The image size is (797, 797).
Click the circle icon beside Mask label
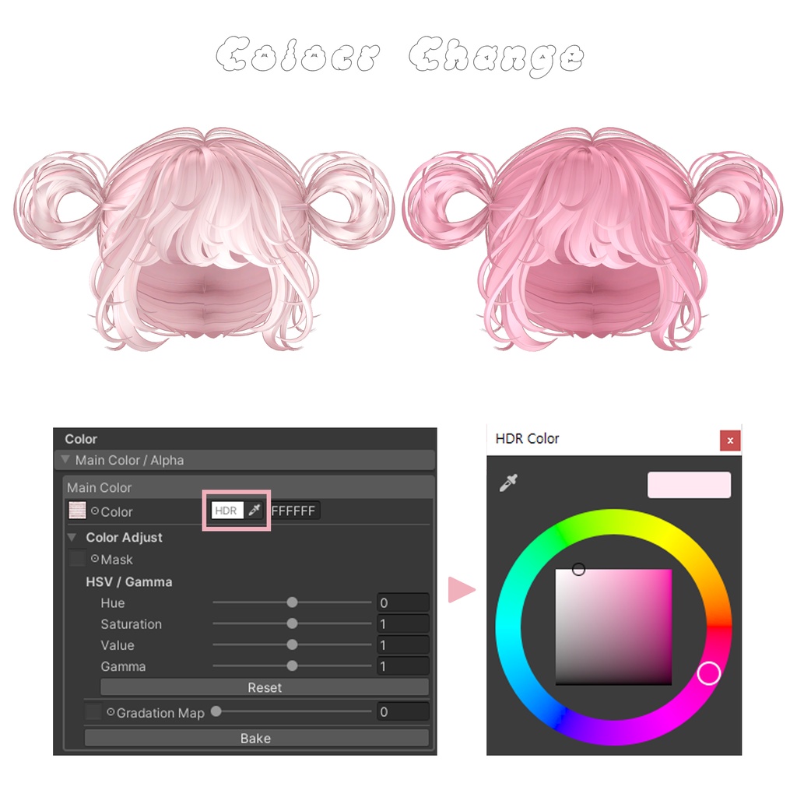[x=95, y=559]
